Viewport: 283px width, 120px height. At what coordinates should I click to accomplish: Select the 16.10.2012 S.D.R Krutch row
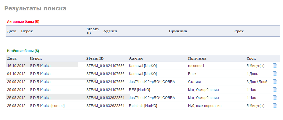(x=143, y=66)
